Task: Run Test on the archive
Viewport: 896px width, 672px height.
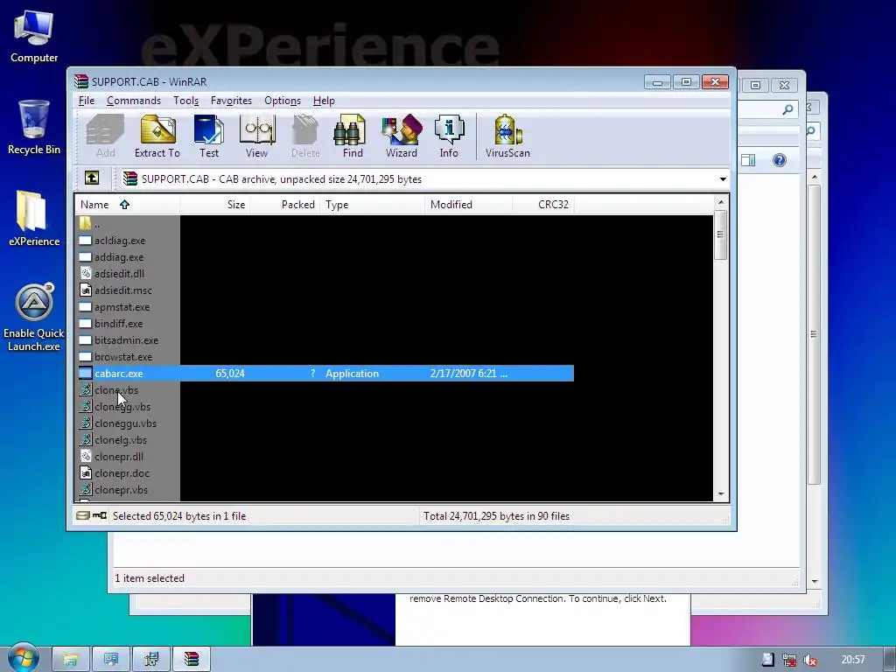Action: point(208,136)
